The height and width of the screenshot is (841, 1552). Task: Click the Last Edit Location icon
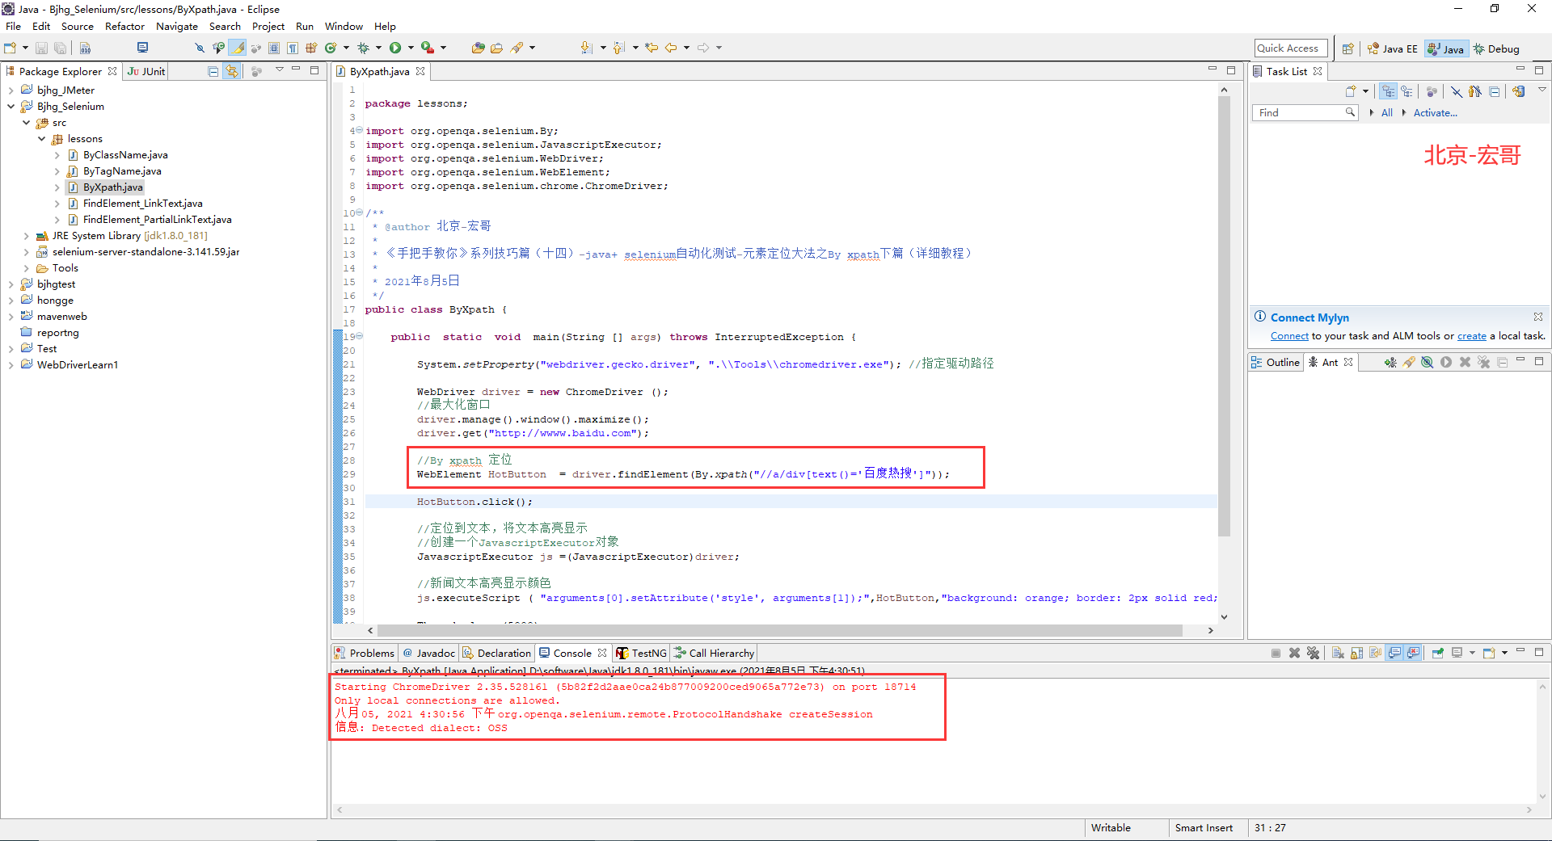point(652,48)
